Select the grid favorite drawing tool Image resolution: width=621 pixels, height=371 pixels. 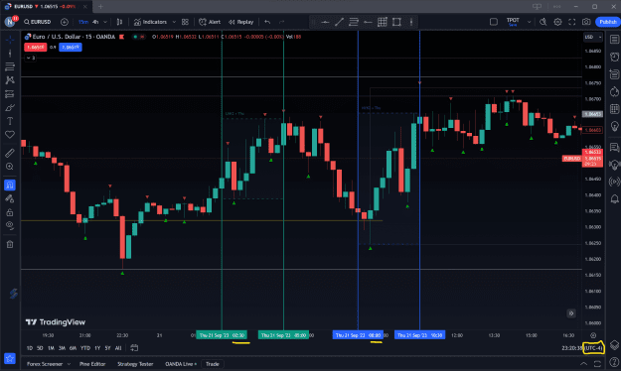pos(383,22)
